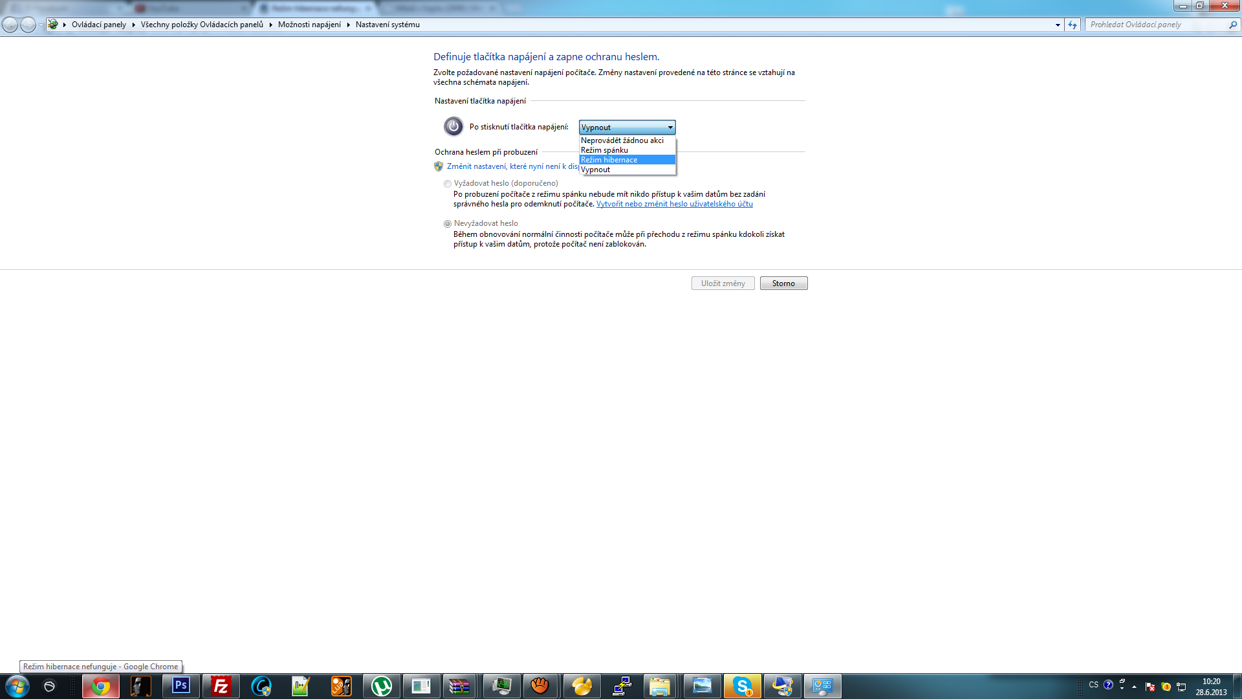This screenshot has width=1242, height=699.
Task: Open Google Chrome from the taskbar
Action: coord(100,686)
